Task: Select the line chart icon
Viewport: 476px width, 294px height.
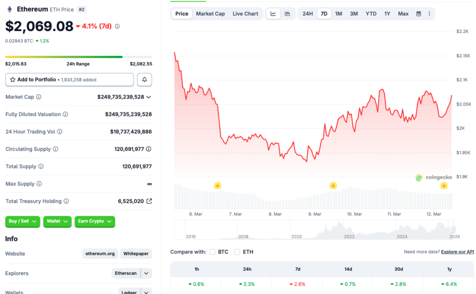Action: point(273,13)
